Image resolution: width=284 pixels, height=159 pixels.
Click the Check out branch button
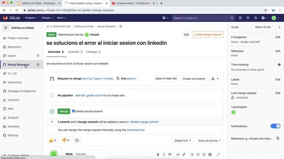pos(194,79)
